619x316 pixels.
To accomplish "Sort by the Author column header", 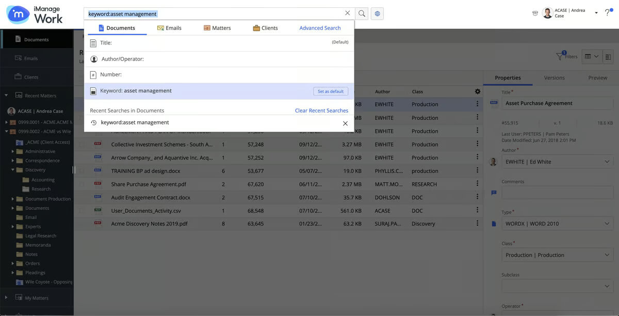I will (x=383, y=92).
